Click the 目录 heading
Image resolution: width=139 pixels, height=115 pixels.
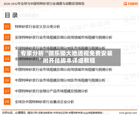(11, 15)
